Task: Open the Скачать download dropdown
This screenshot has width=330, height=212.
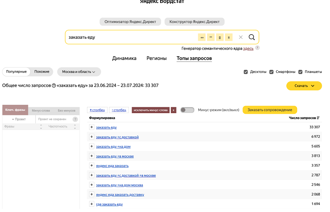Action: [x=304, y=86]
